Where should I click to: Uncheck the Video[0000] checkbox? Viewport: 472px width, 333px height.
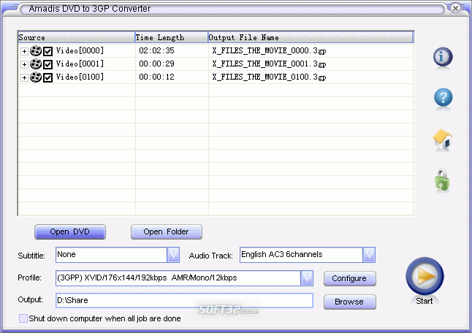48,51
